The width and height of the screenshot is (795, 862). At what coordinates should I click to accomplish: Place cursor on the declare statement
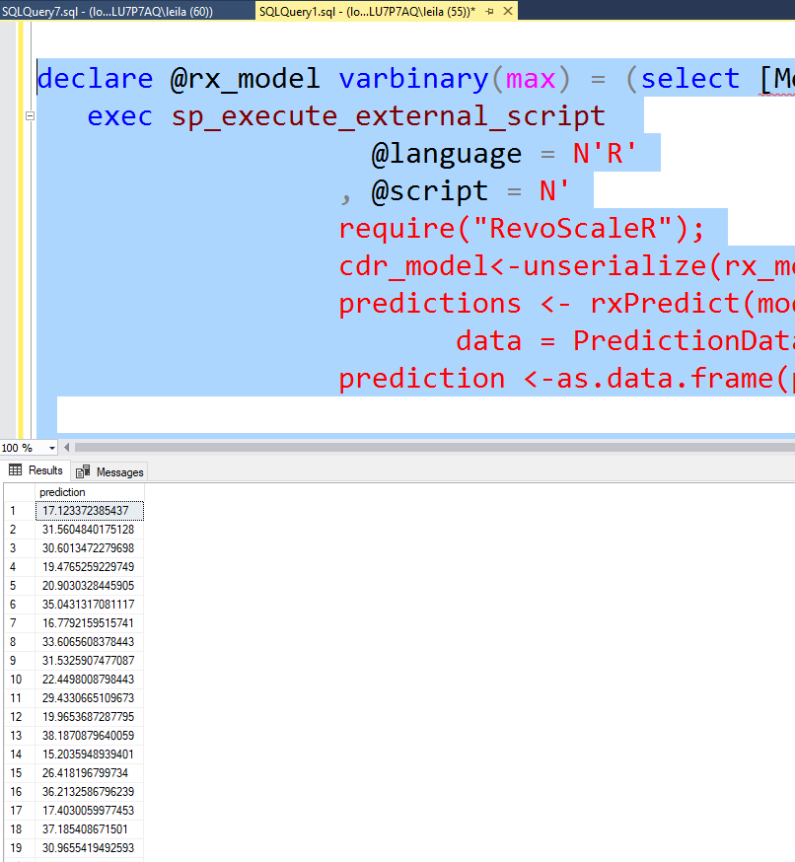(x=95, y=78)
